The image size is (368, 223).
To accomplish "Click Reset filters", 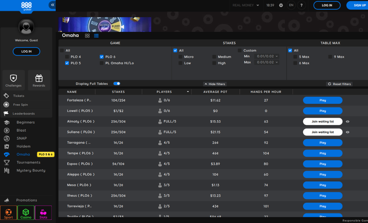I will [339, 84].
